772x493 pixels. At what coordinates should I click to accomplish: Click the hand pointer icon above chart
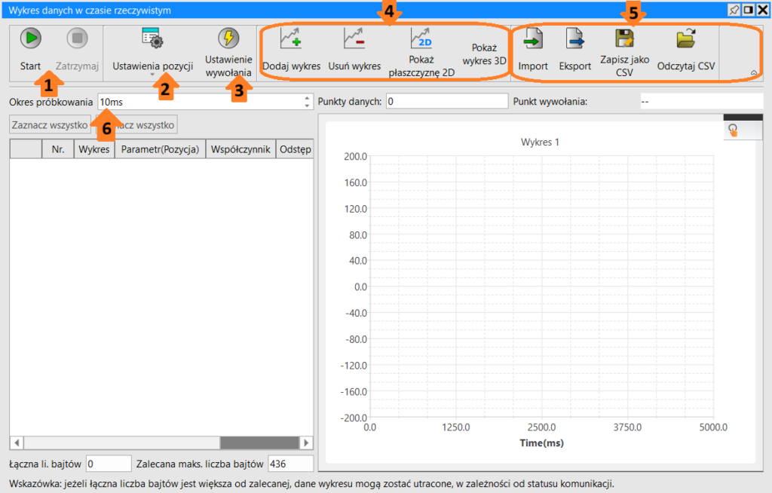733,130
